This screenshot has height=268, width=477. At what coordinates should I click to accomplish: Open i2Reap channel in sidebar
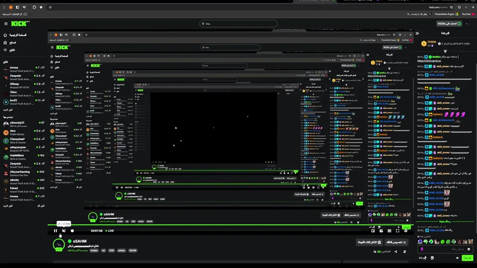pos(23,86)
